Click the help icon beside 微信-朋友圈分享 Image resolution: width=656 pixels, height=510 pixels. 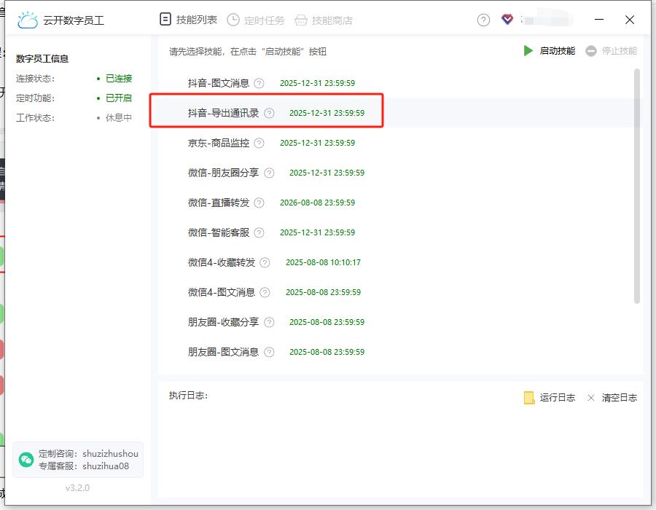269,173
